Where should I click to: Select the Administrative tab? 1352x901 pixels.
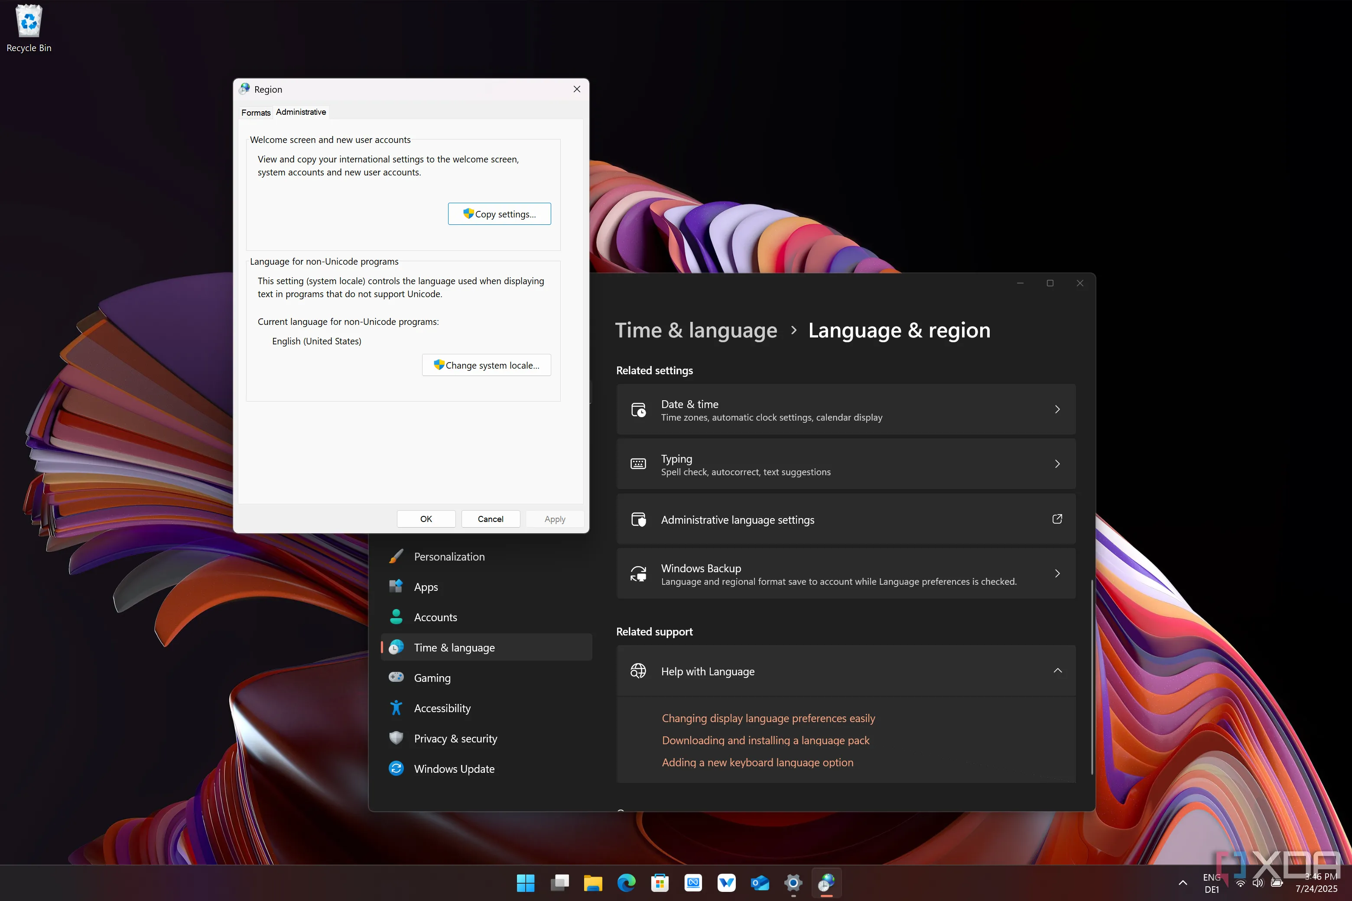(301, 111)
